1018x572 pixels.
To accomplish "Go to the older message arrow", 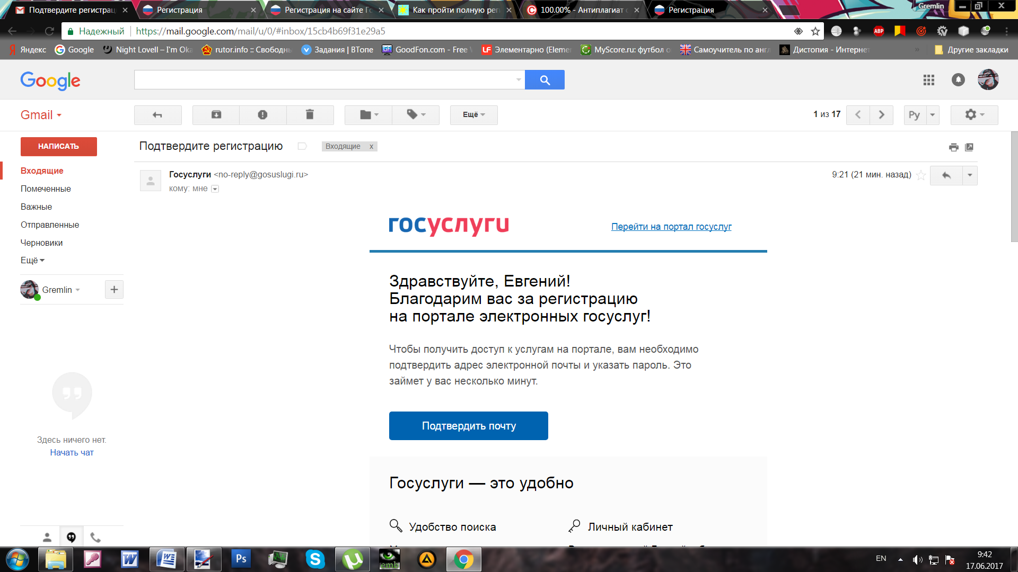I will coord(881,115).
